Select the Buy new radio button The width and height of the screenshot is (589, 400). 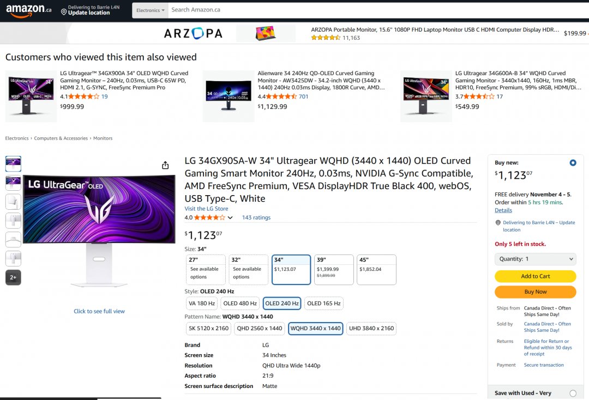point(573,163)
